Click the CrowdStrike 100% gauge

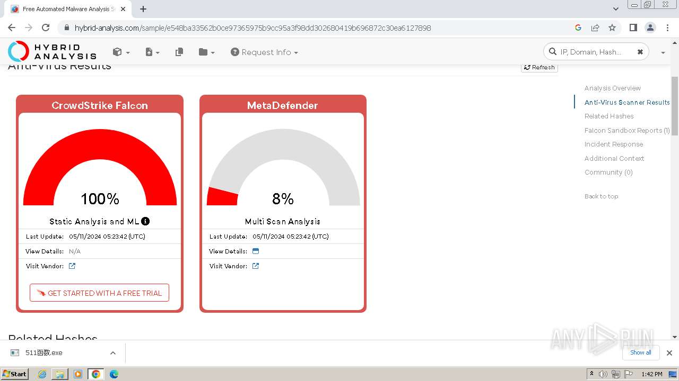point(100,168)
